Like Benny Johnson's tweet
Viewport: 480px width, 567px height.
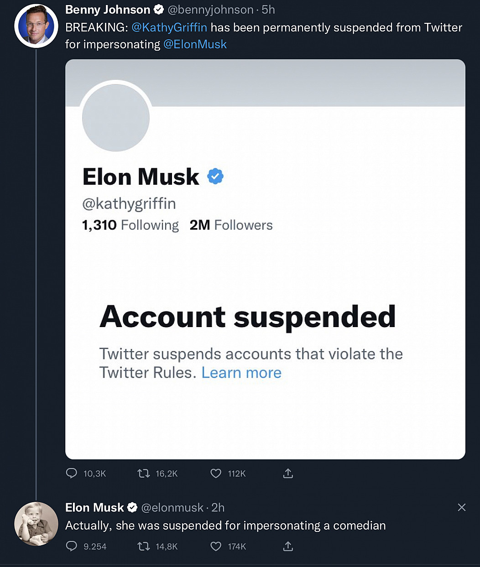(216, 473)
